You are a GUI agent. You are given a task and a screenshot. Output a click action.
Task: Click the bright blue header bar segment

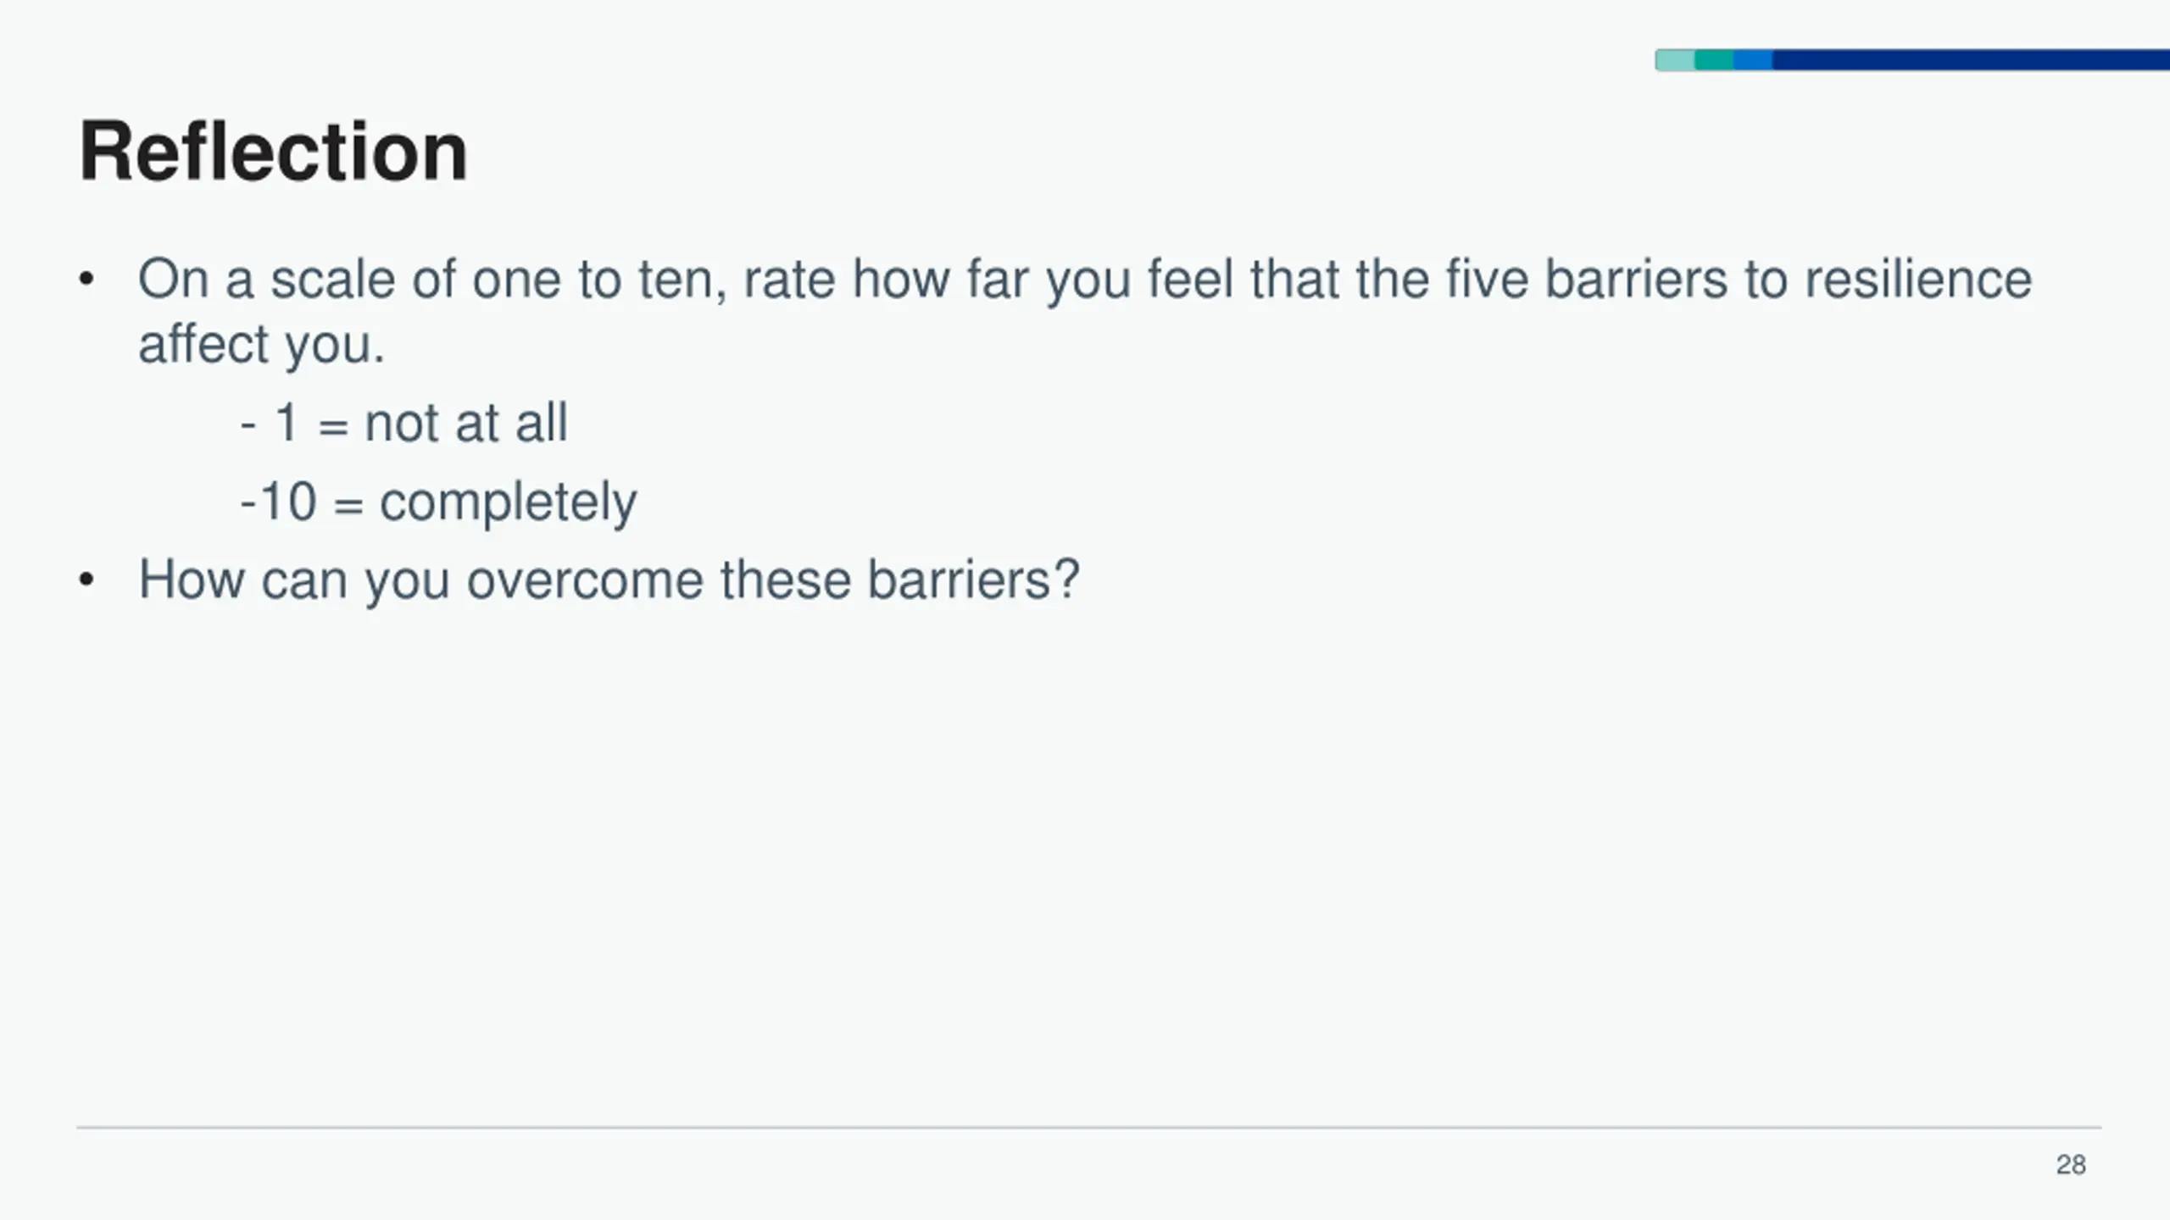coord(1753,60)
